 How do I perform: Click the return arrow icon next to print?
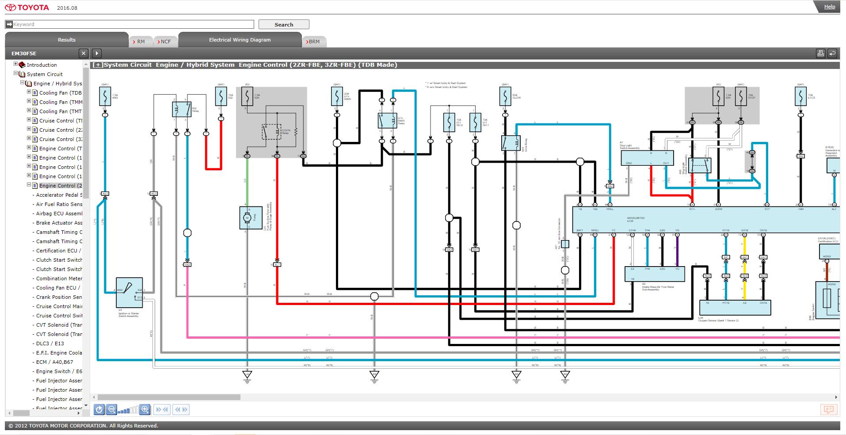click(x=832, y=53)
